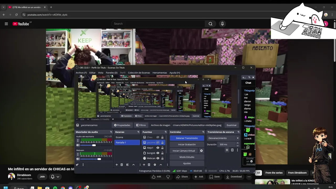
Task: Open more actions menu beside Download
Action: (x=249, y=177)
